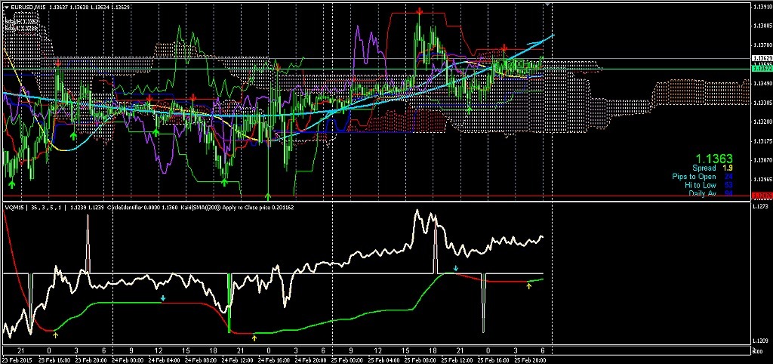
Task: Click the yellow 1.9 spread value
Action: (x=728, y=168)
